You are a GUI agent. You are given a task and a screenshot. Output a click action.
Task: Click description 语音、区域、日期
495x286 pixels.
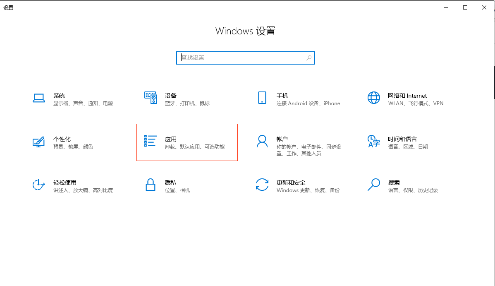click(x=408, y=147)
